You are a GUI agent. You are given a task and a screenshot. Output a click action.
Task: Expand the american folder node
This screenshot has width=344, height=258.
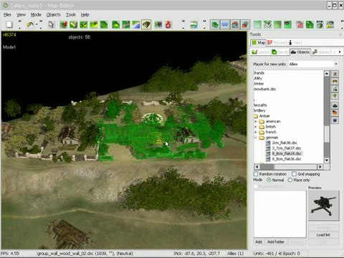point(255,121)
